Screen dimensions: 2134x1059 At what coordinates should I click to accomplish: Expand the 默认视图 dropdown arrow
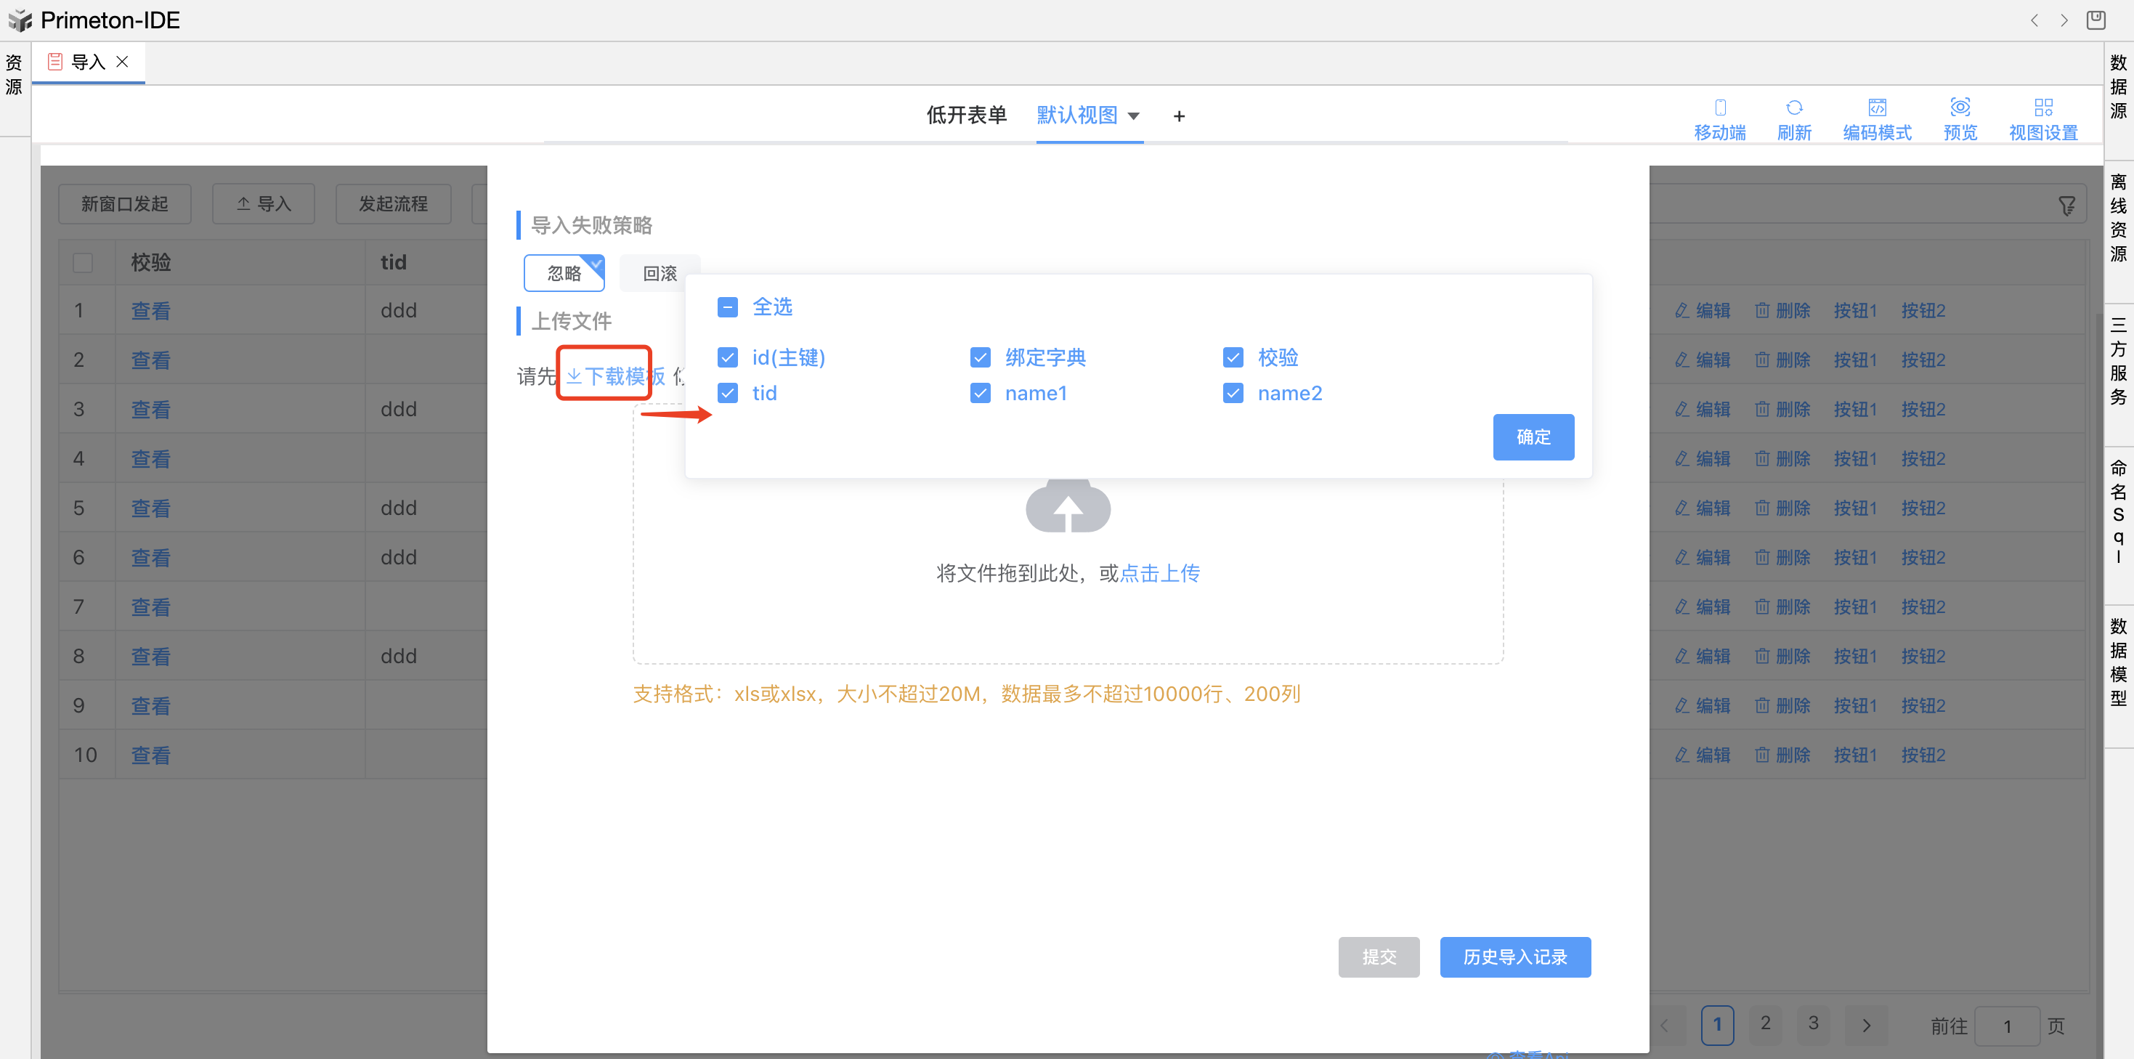click(x=1134, y=116)
